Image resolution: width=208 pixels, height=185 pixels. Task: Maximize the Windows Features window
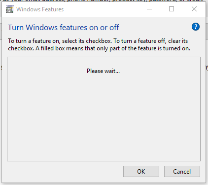pos(172,9)
